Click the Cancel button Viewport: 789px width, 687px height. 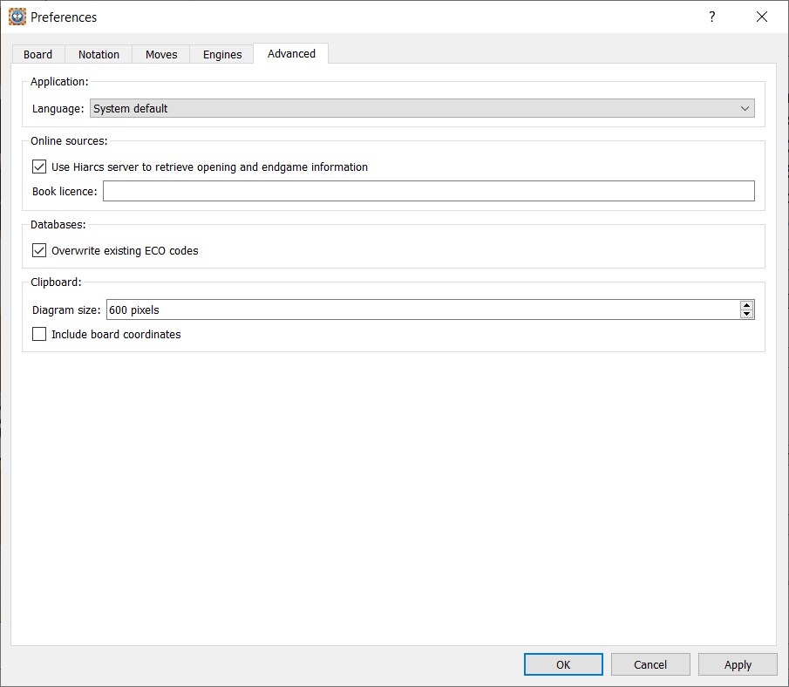650,664
